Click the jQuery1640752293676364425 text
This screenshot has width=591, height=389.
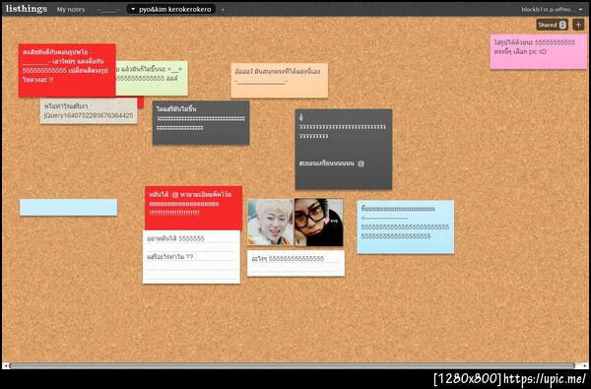coord(89,115)
